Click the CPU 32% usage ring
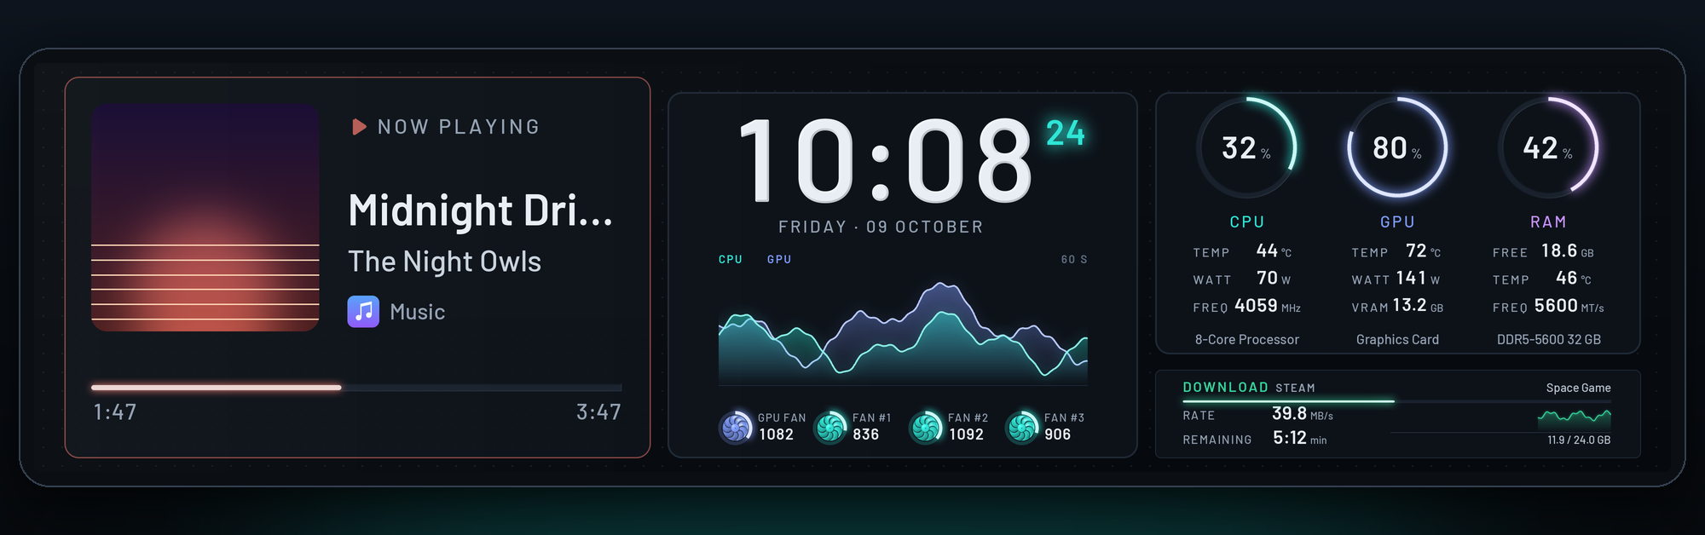This screenshot has height=535, width=1705. [1246, 147]
